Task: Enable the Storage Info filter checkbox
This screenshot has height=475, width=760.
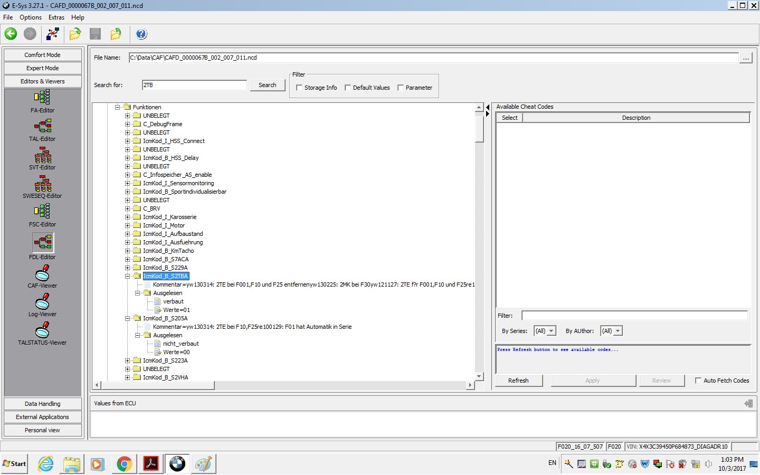Action: (299, 88)
